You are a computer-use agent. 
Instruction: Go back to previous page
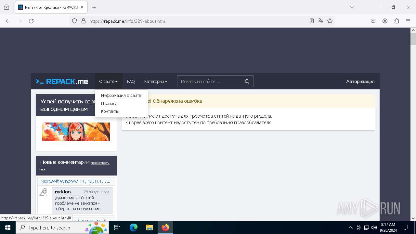coord(8,21)
